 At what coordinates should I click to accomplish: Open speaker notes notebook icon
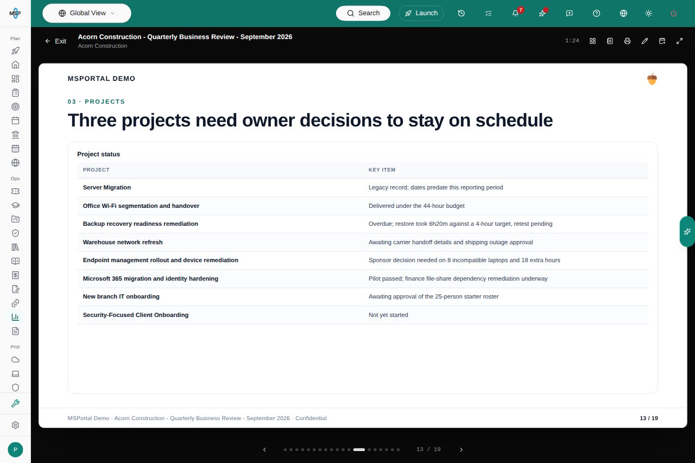pyautogui.click(x=610, y=41)
